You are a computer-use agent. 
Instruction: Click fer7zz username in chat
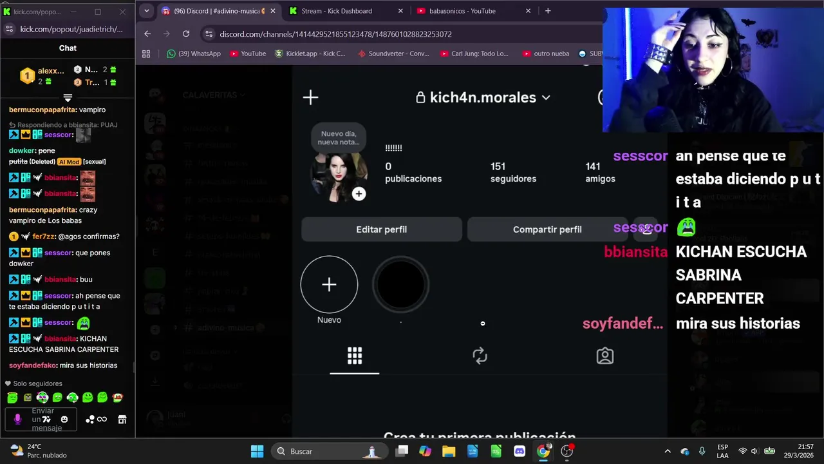tap(44, 237)
